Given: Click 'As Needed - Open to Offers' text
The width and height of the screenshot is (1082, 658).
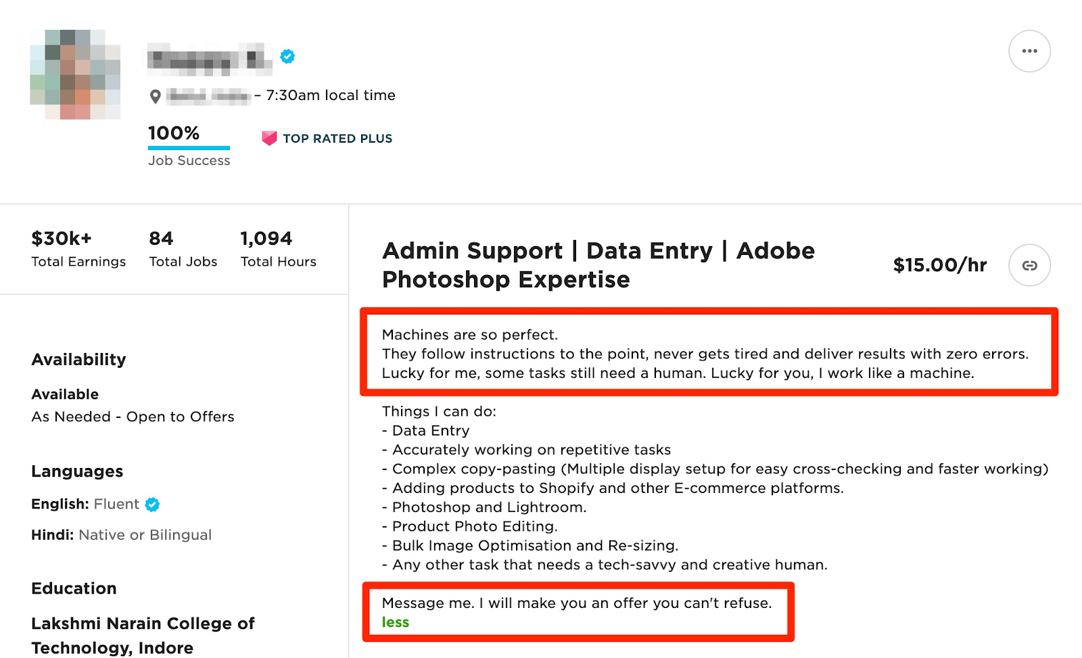Looking at the screenshot, I should 133,417.
